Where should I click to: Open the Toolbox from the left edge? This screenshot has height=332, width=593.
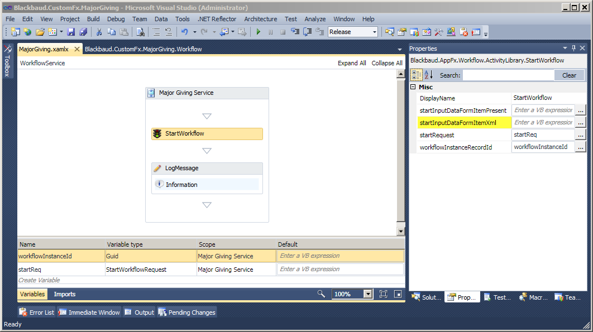7,64
